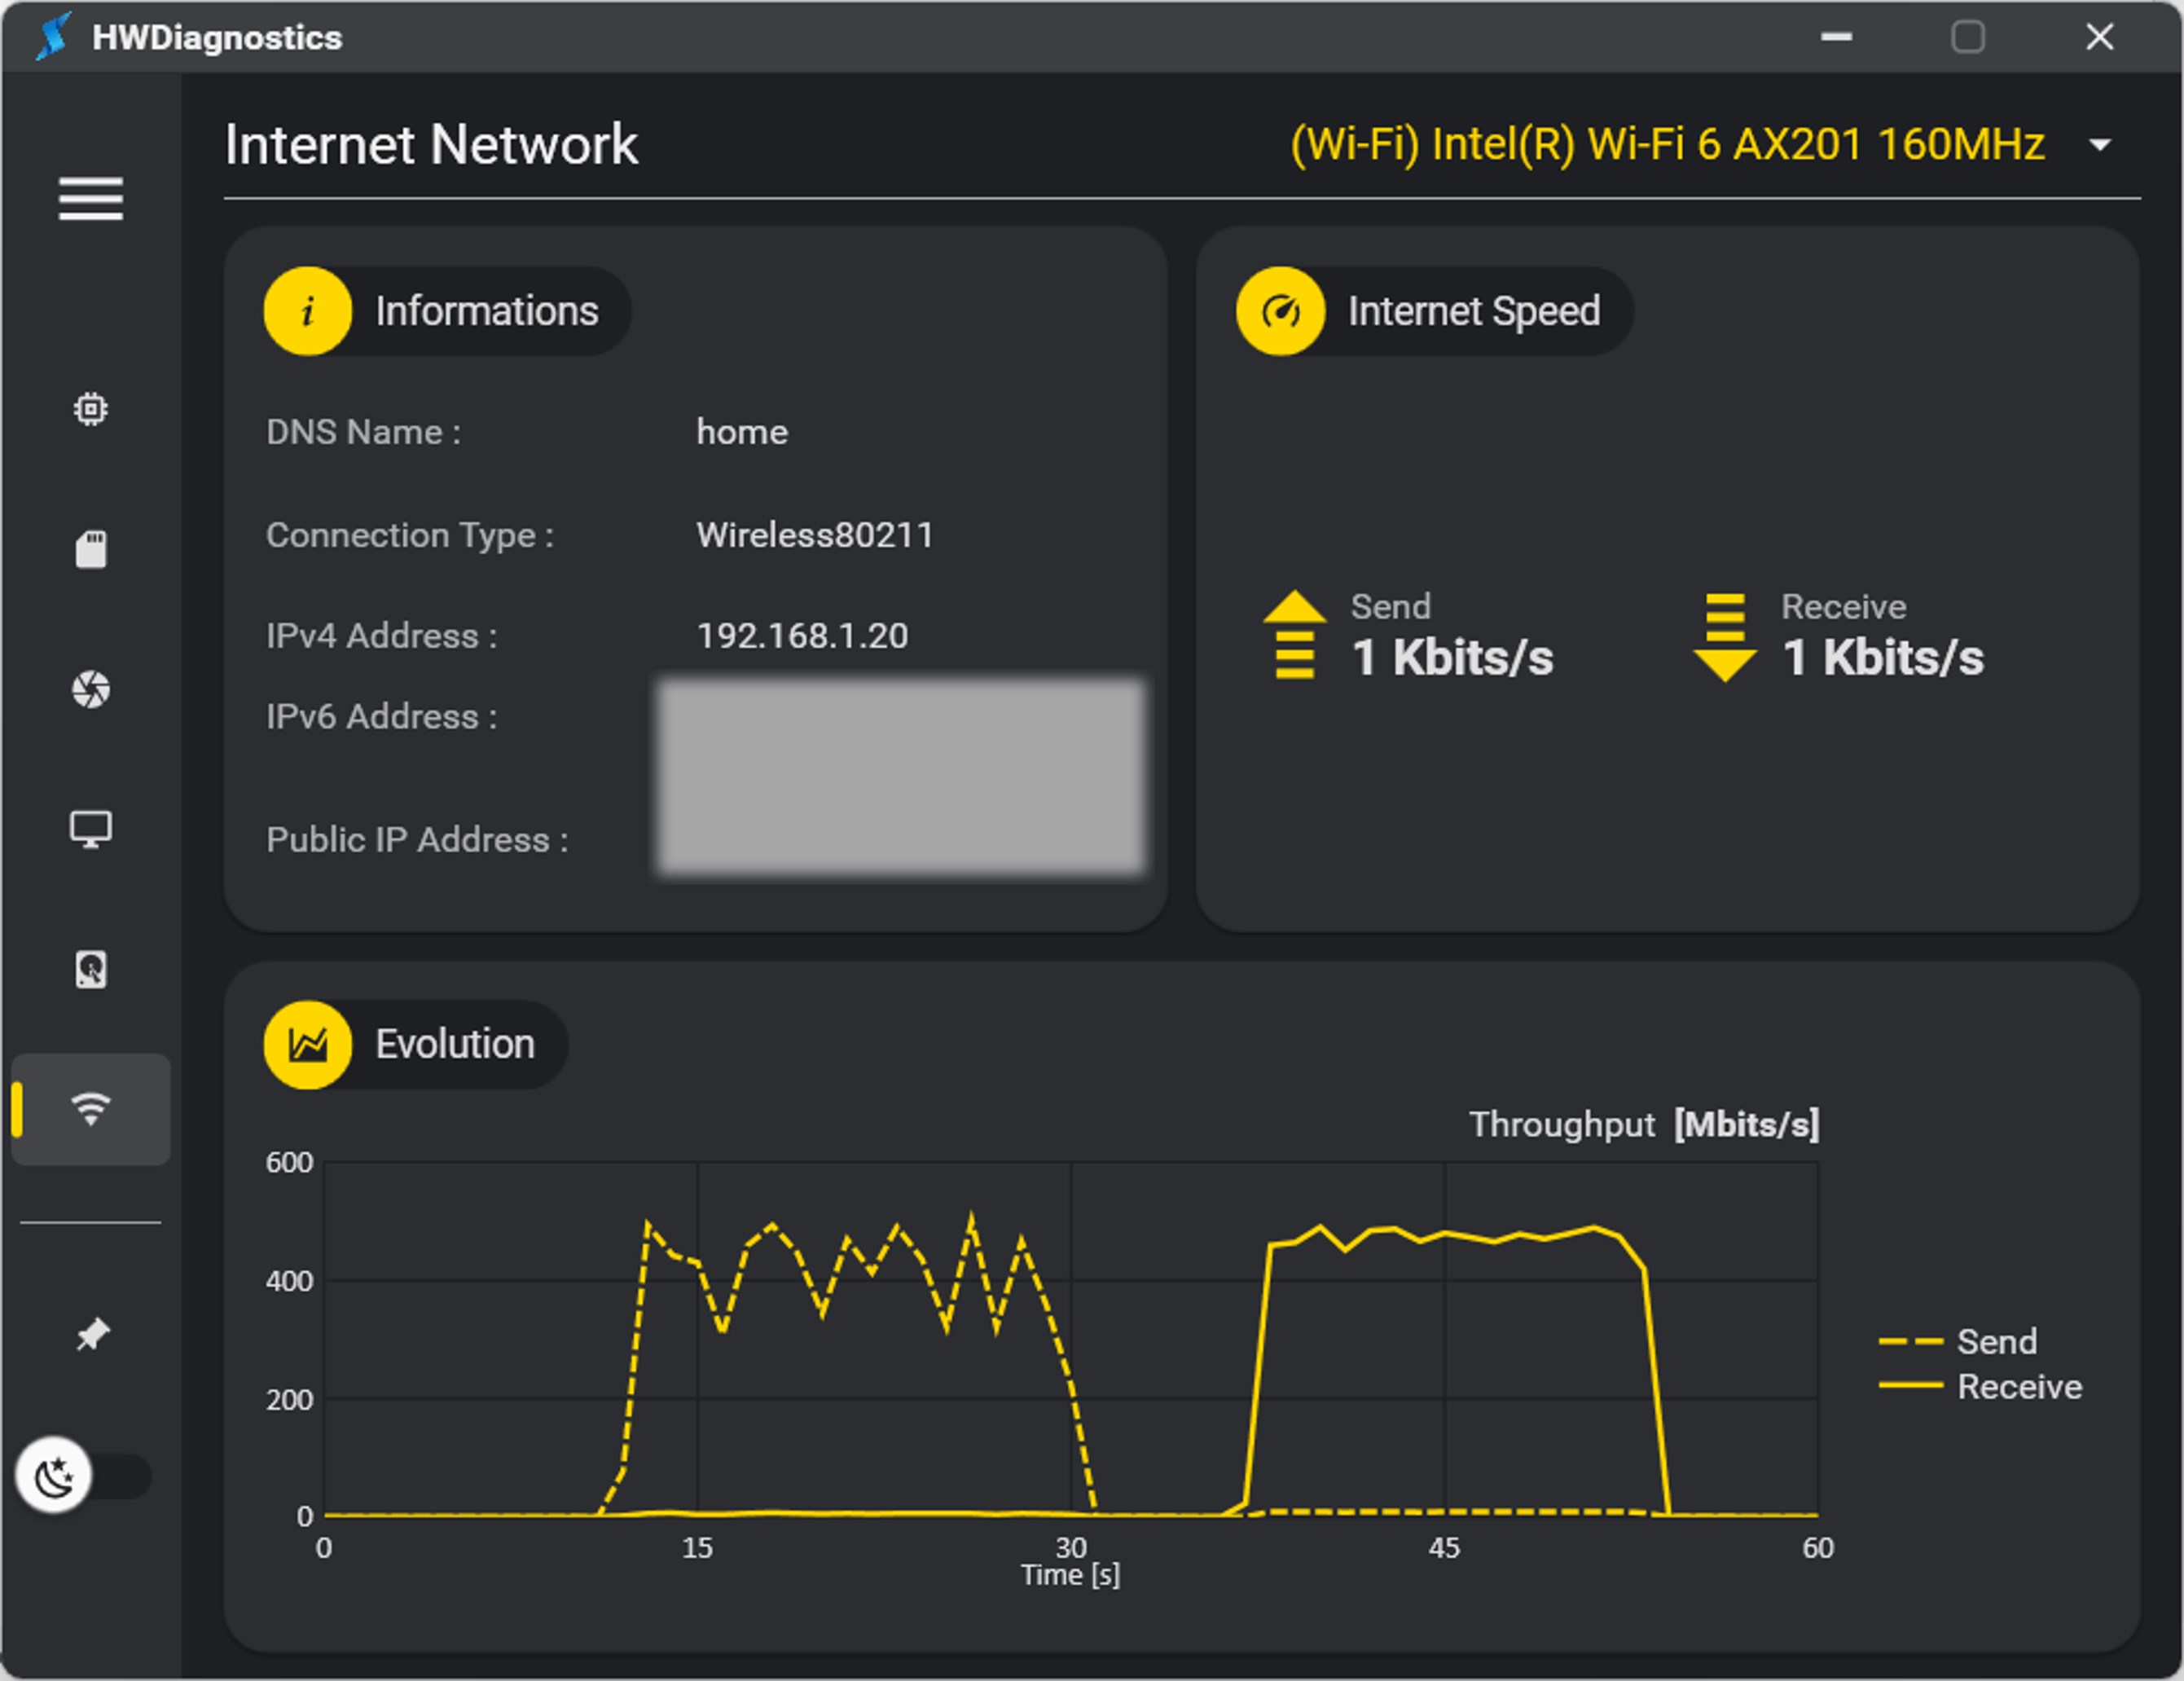This screenshot has height=1681, width=2184.
Task: Click the Internet Speed section label
Action: click(1473, 311)
